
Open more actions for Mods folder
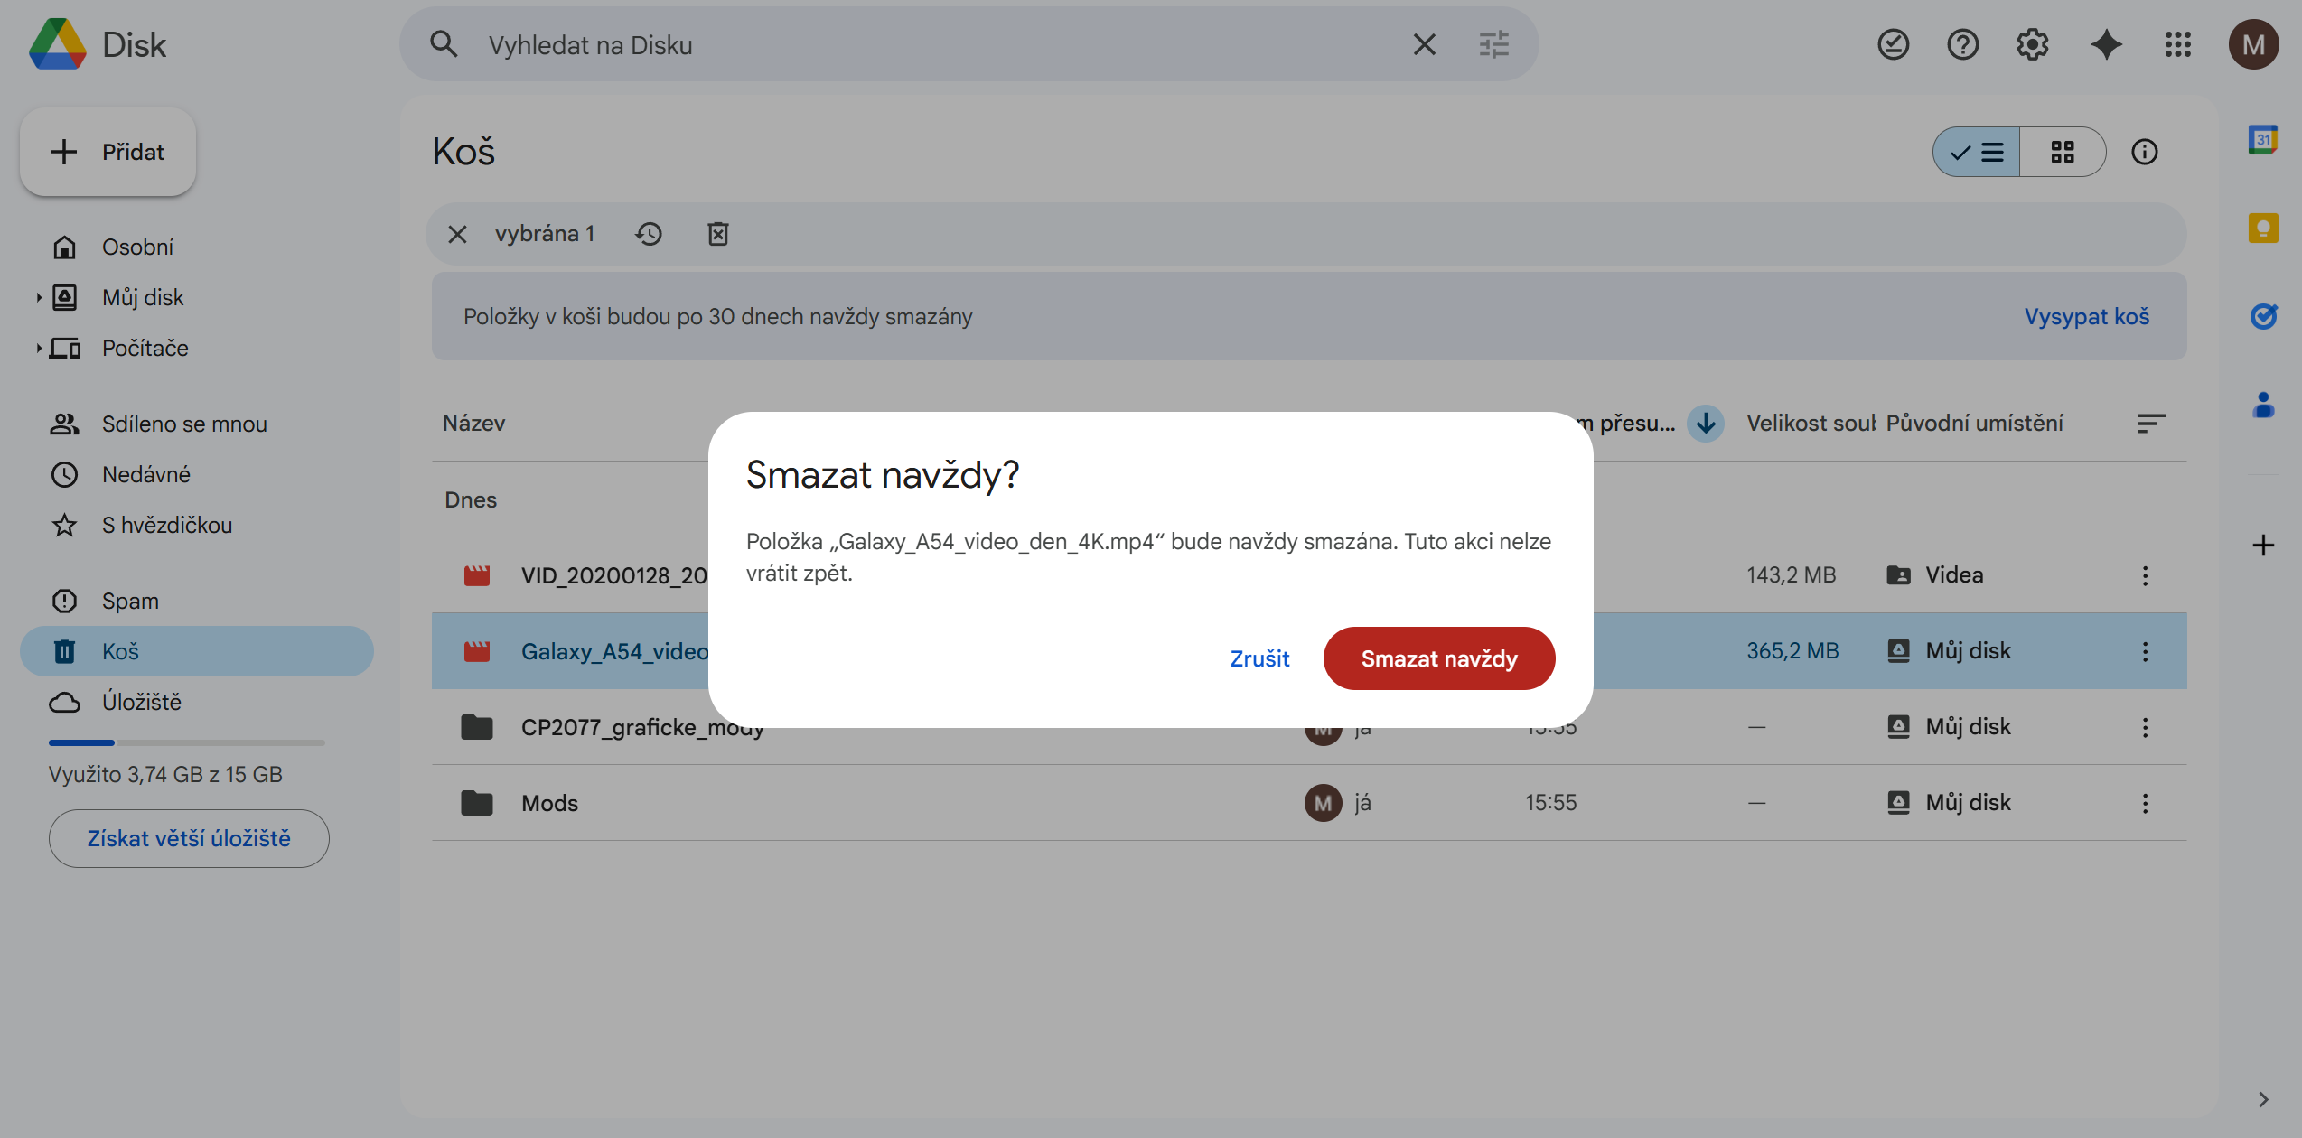pyautogui.click(x=2145, y=803)
